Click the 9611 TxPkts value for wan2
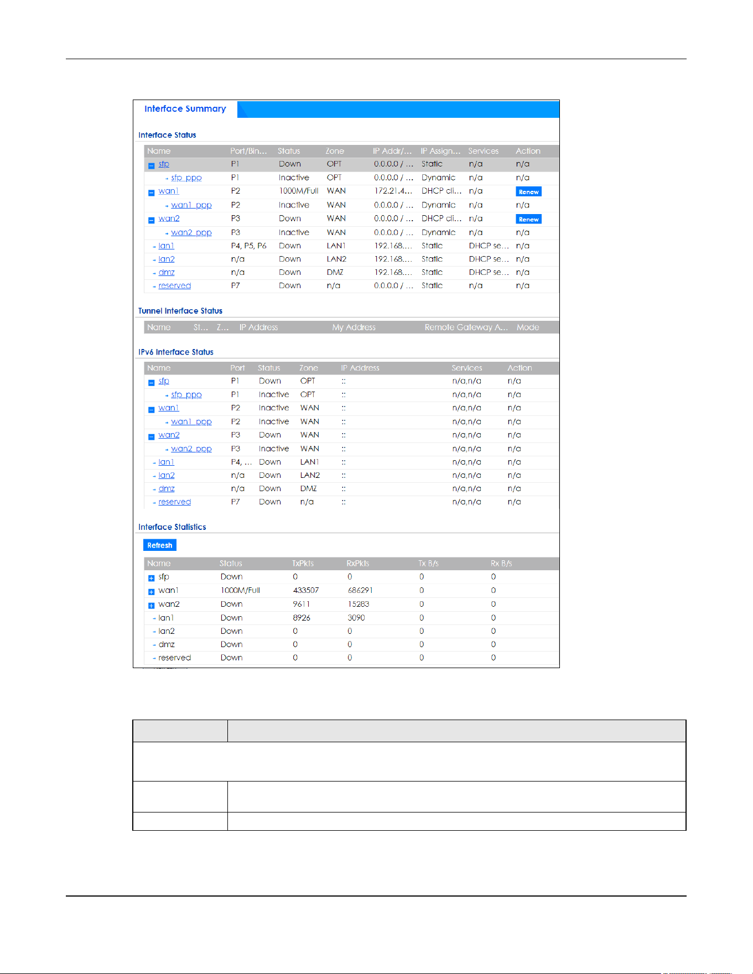The width and height of the screenshot is (753, 974). click(302, 604)
